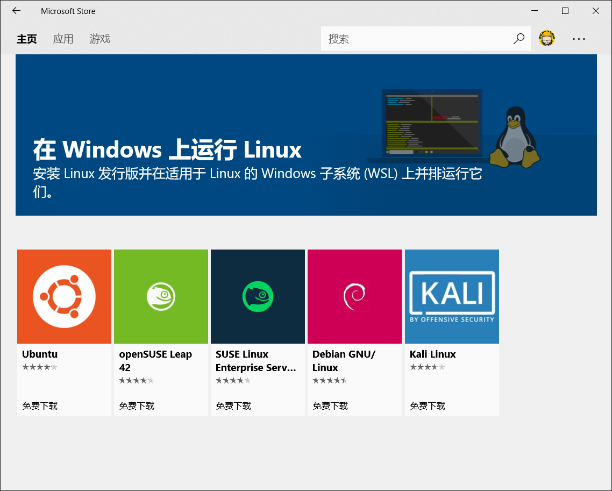Switch to the 应用 tab
The width and height of the screenshot is (612, 491).
coord(63,39)
